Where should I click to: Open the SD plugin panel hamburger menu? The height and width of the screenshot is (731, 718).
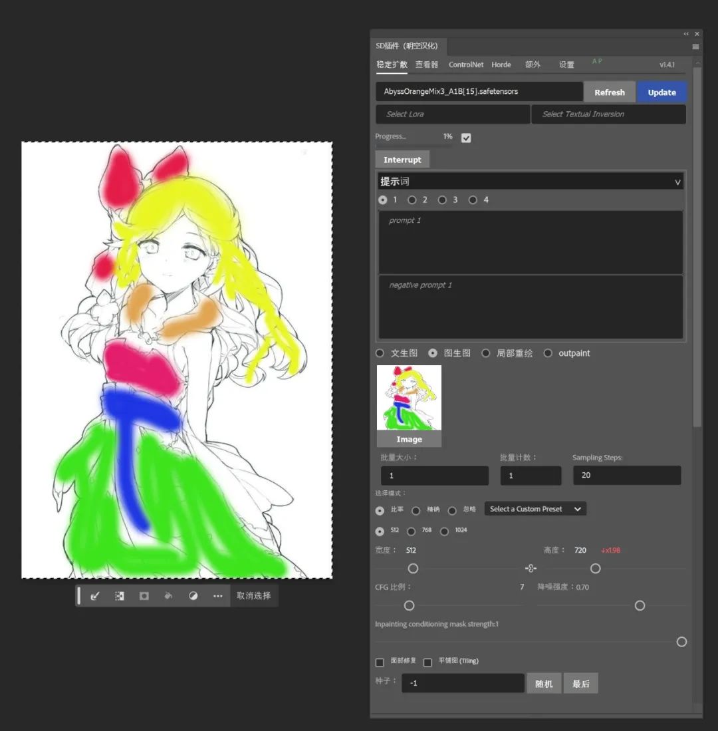pos(695,47)
